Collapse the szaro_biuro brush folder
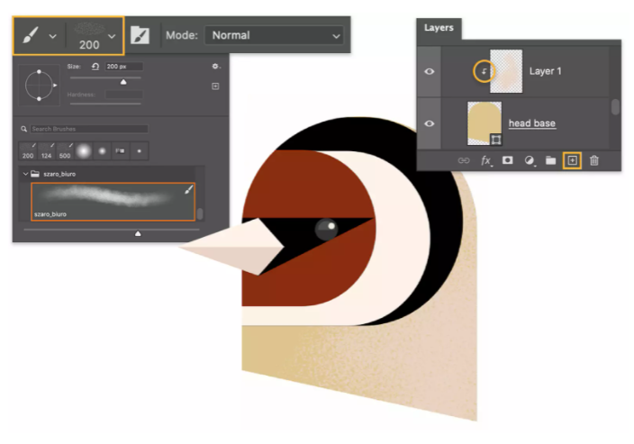The width and height of the screenshot is (634, 444). pyautogui.click(x=25, y=173)
